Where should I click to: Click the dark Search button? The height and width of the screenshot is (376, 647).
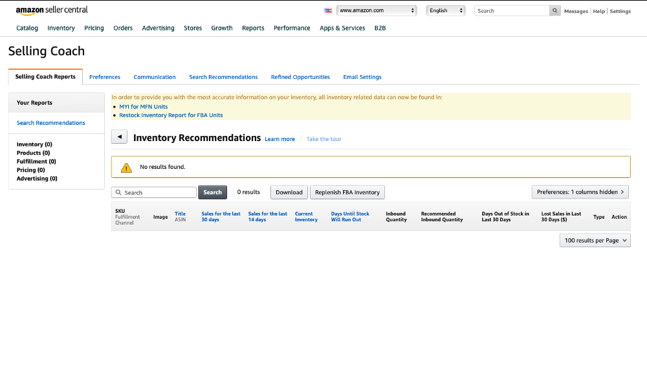(x=212, y=192)
